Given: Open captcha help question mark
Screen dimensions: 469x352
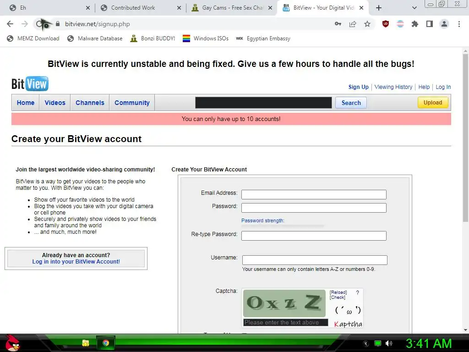Looking at the screenshot, I should point(357,293).
